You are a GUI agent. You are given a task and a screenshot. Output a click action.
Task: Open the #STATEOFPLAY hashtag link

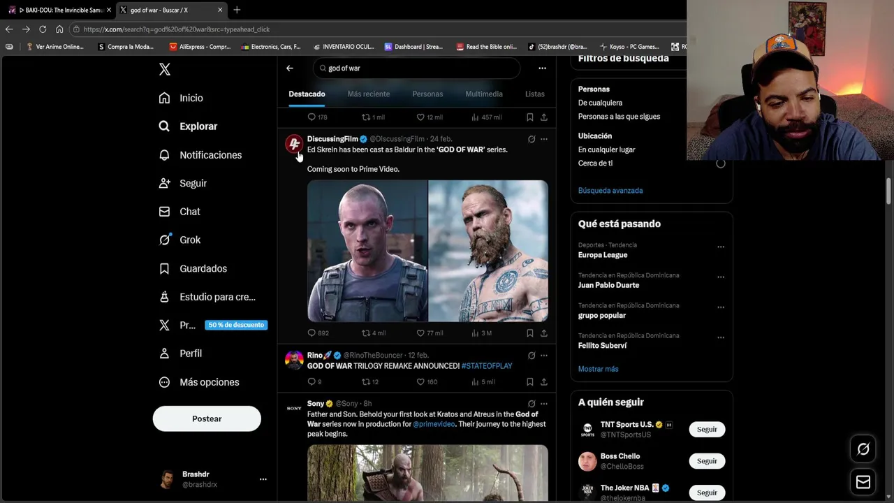[x=487, y=366]
